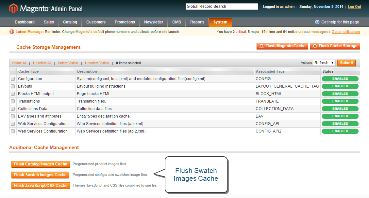
Task: Toggle EAV types and attributes checkbox
Action: pyautogui.click(x=13, y=116)
